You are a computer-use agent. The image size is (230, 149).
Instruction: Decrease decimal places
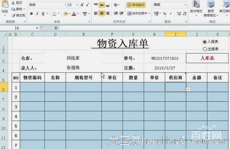[x=184, y=14]
